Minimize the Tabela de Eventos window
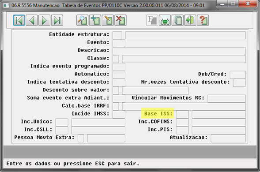This screenshot has width=260, height=172. point(222,4)
